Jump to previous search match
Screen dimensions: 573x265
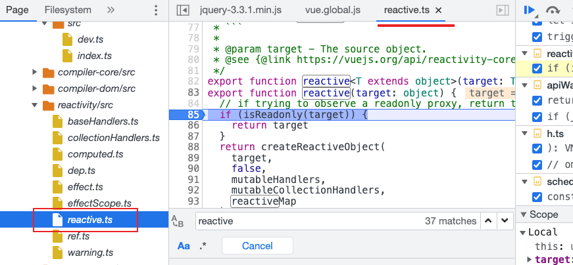pos(488,221)
